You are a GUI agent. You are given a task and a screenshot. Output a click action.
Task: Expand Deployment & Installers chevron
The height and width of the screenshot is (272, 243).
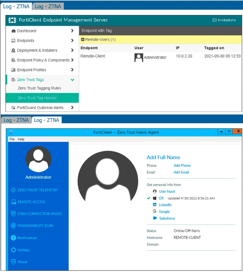click(x=72, y=50)
